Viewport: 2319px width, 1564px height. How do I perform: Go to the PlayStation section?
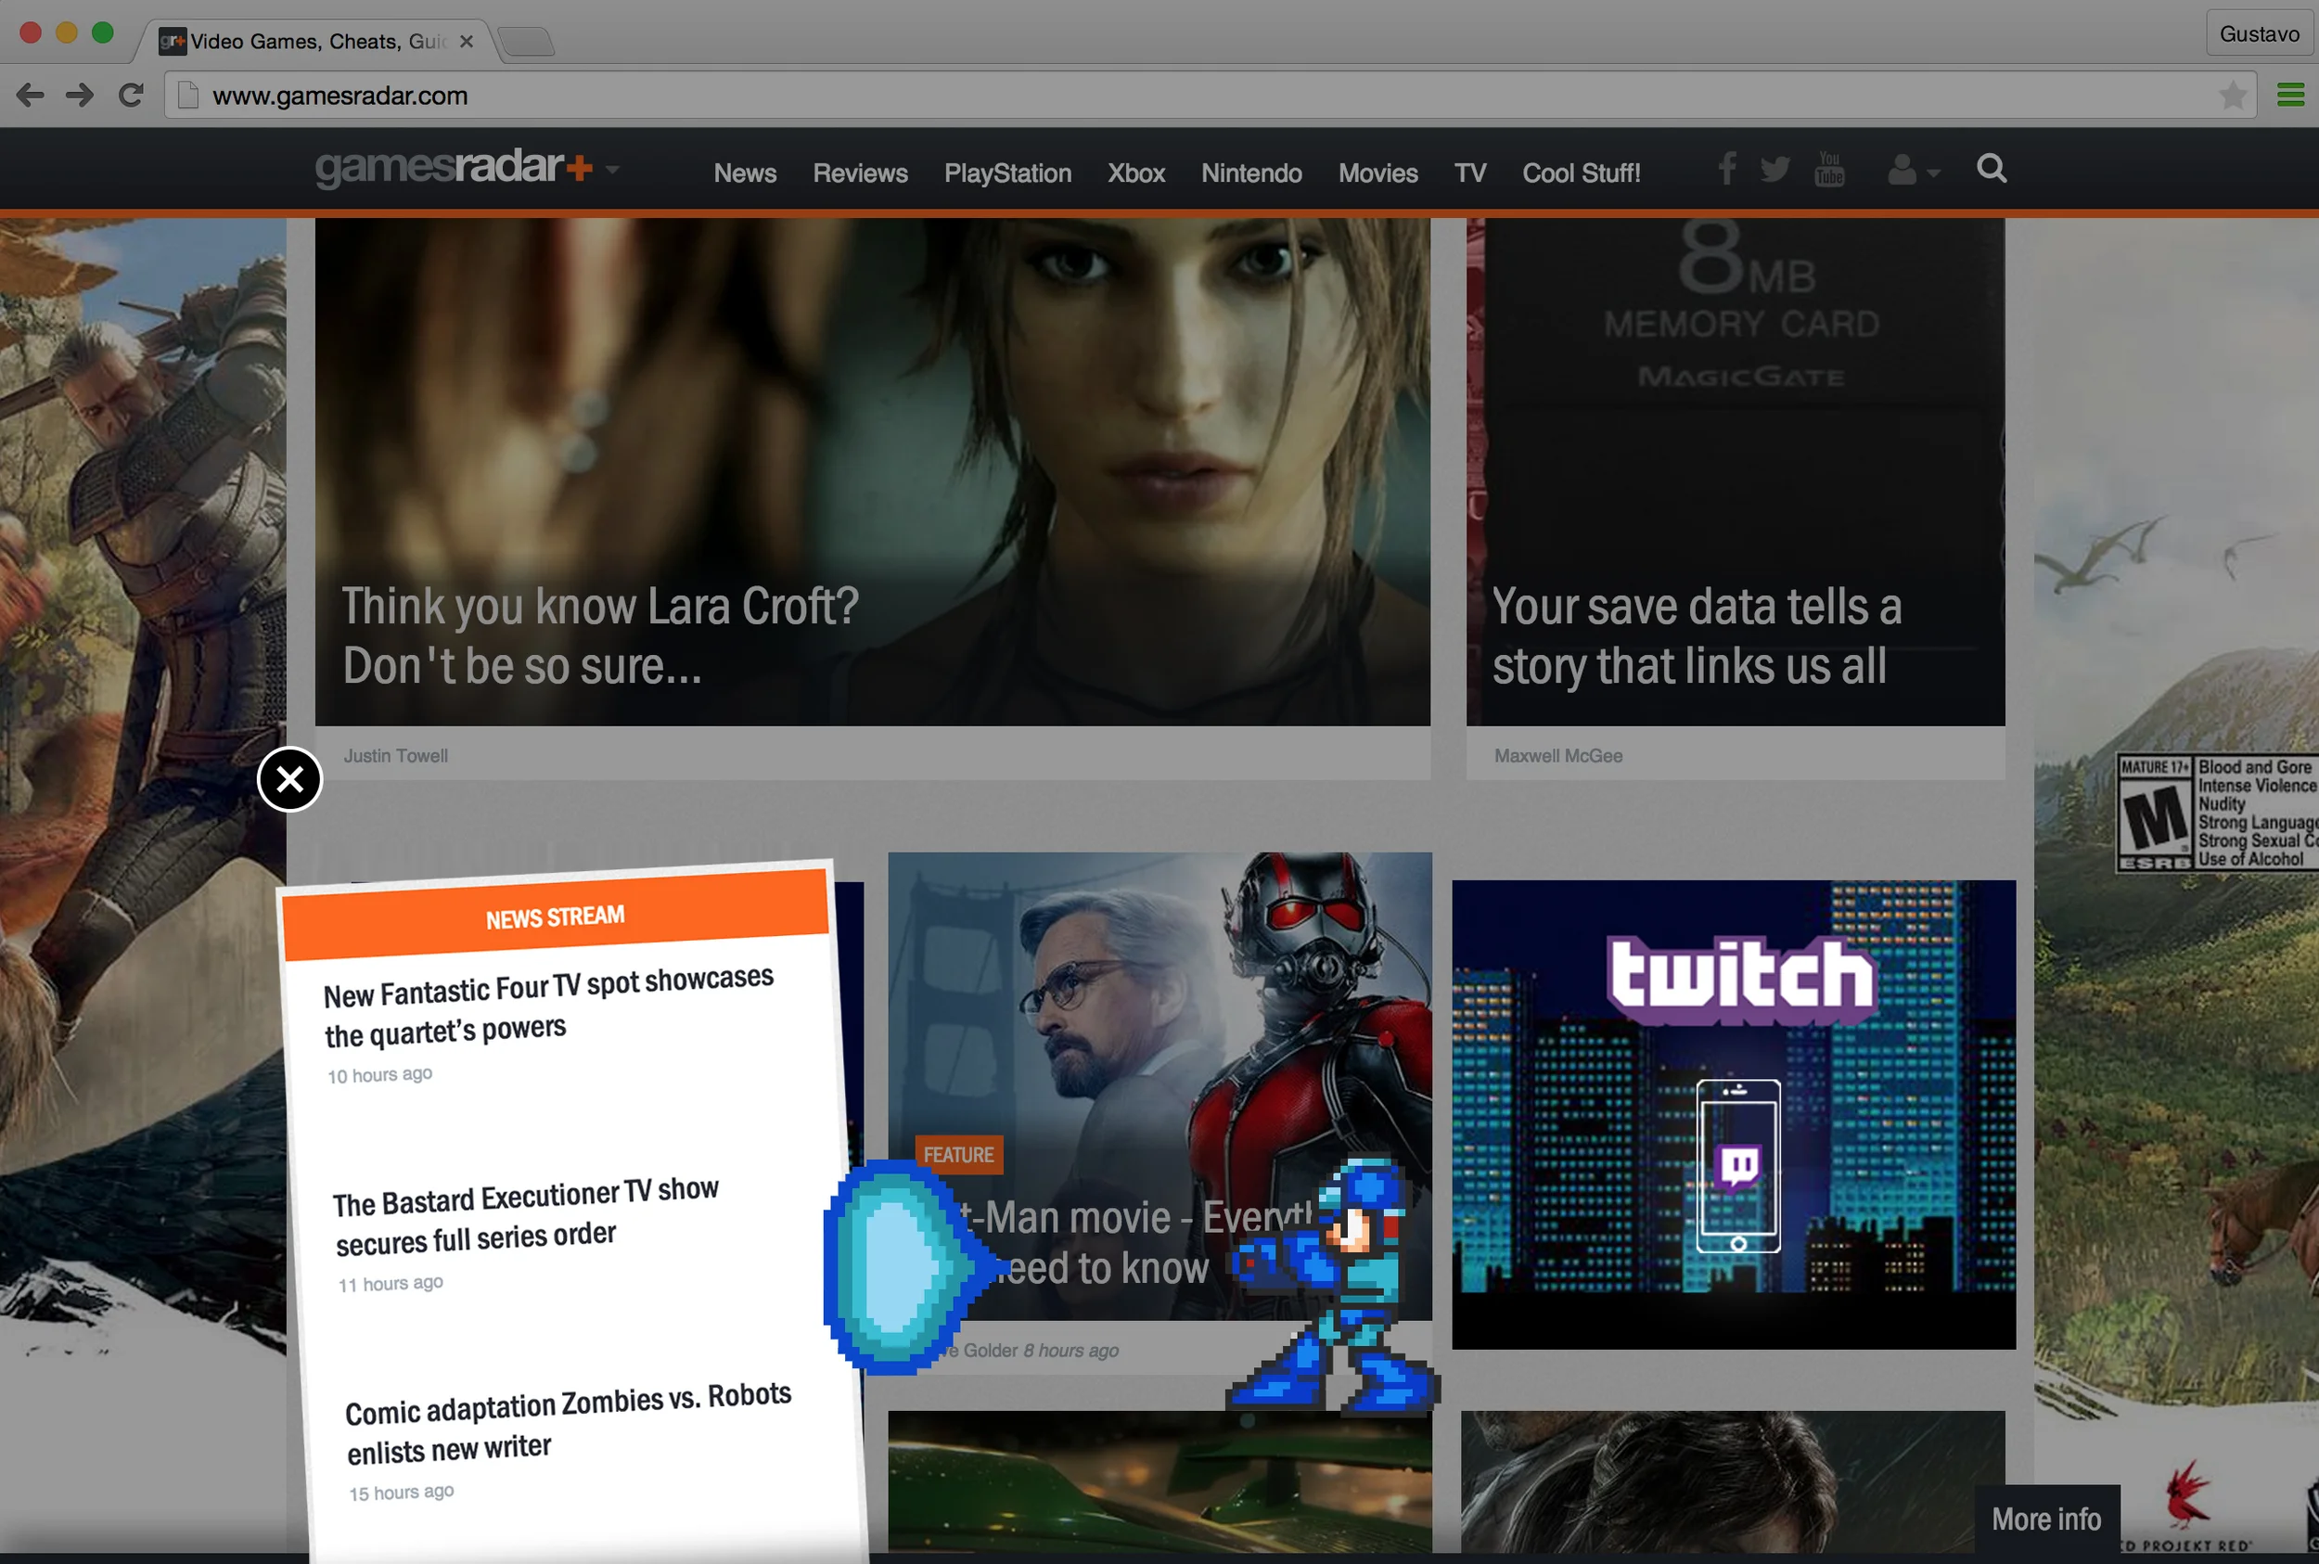[x=1007, y=173]
